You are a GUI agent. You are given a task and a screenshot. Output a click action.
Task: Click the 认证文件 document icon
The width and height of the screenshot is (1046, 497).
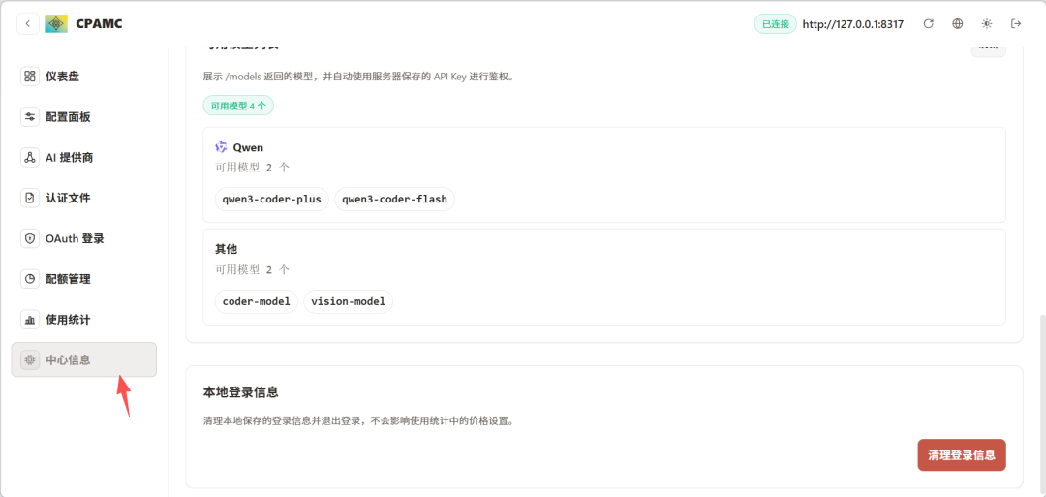coord(30,198)
